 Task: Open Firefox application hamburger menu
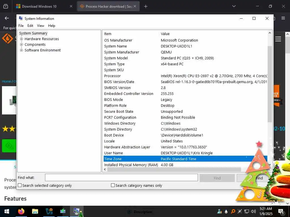[x=283, y=18]
